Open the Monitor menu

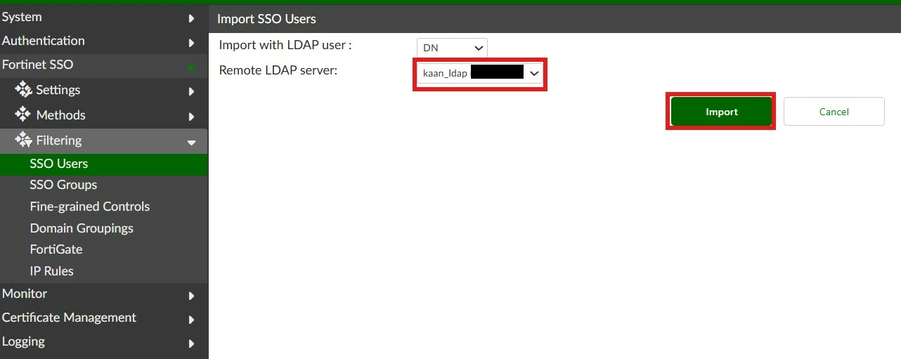pyautogui.click(x=104, y=294)
